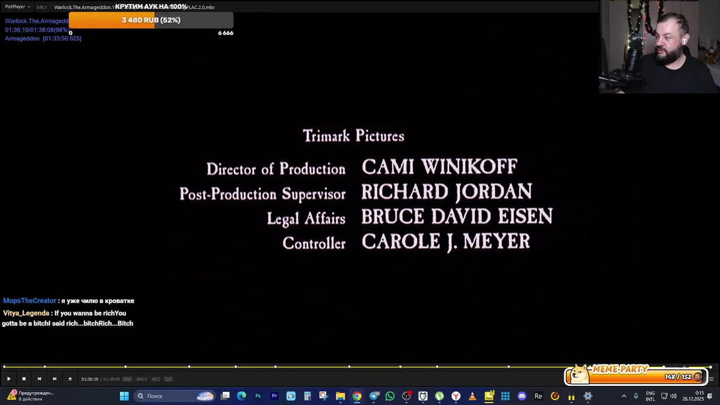Click the Trimark Pictures credit text

pyautogui.click(x=353, y=136)
